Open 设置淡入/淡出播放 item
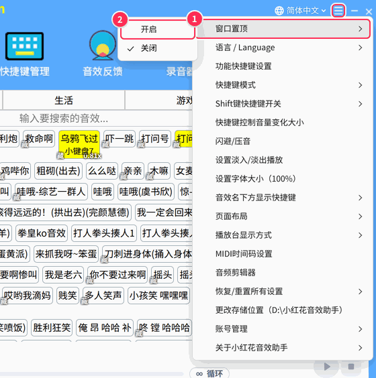 tap(283, 160)
